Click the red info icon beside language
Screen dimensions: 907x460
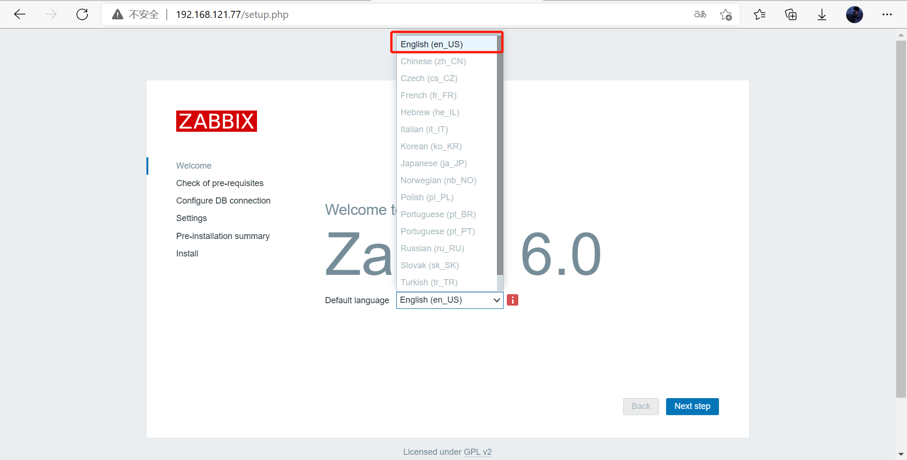coord(513,300)
